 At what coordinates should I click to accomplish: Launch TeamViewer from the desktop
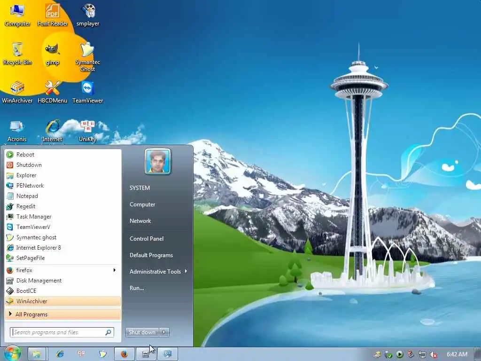click(x=88, y=92)
